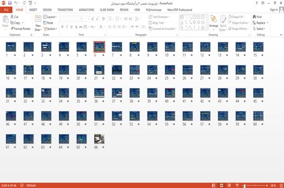
Task: Fit slide to current window icon
Action: point(281,186)
